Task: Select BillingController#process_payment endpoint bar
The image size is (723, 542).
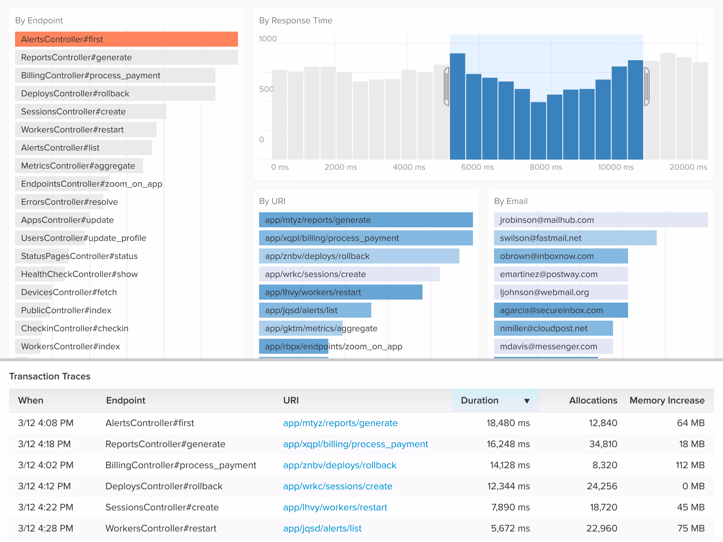Action: pyautogui.click(x=115, y=75)
